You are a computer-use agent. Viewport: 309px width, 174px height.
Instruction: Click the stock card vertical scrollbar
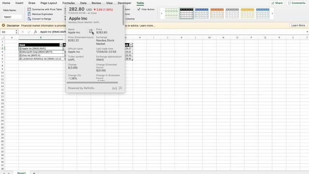pos(124,15)
